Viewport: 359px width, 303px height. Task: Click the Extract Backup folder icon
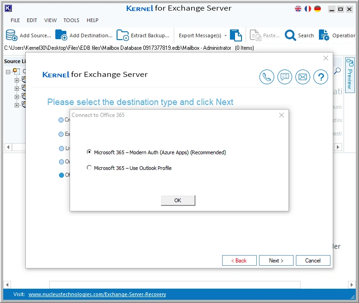tap(123, 35)
